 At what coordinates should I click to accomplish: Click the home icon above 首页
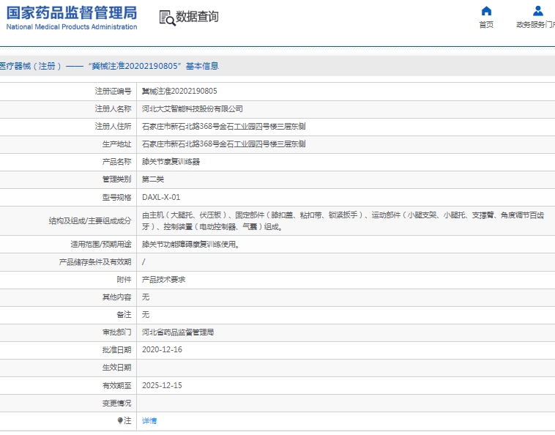(486, 11)
